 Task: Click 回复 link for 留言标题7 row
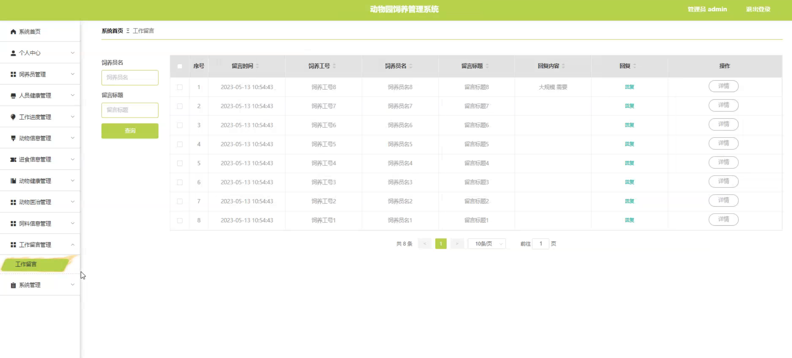tap(629, 106)
